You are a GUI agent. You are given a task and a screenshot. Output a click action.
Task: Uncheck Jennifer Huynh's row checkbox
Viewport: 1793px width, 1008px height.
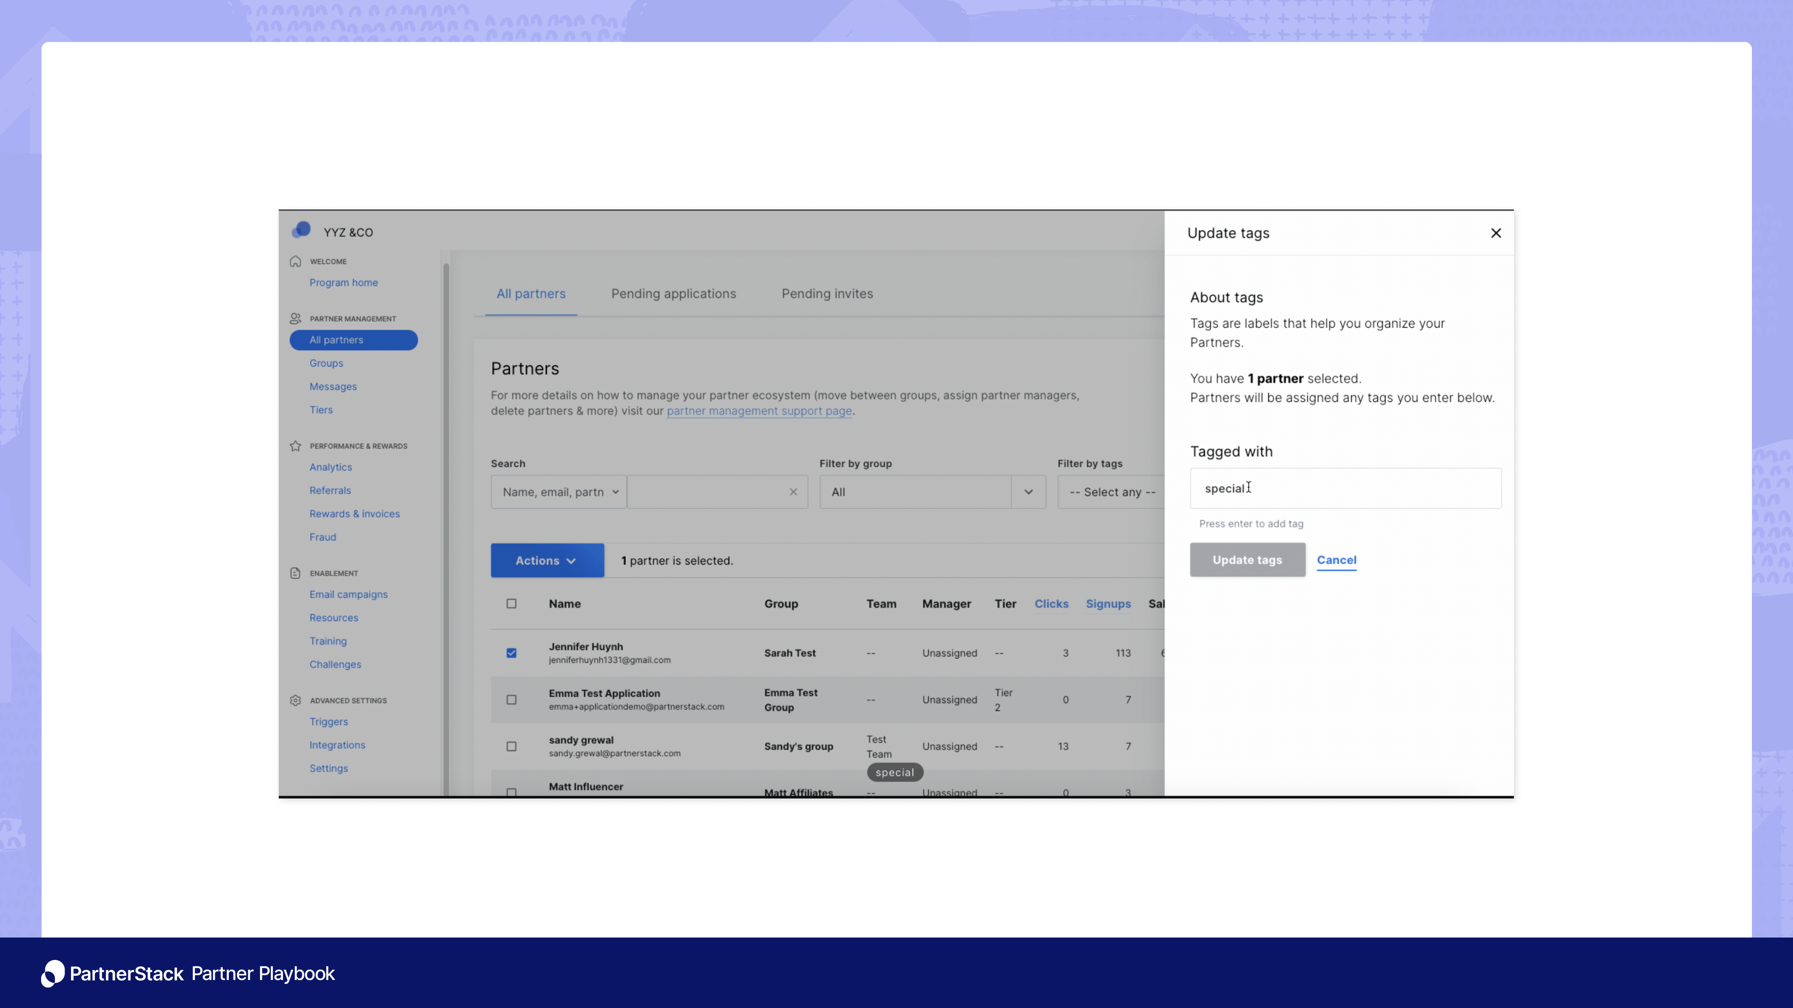[512, 652]
